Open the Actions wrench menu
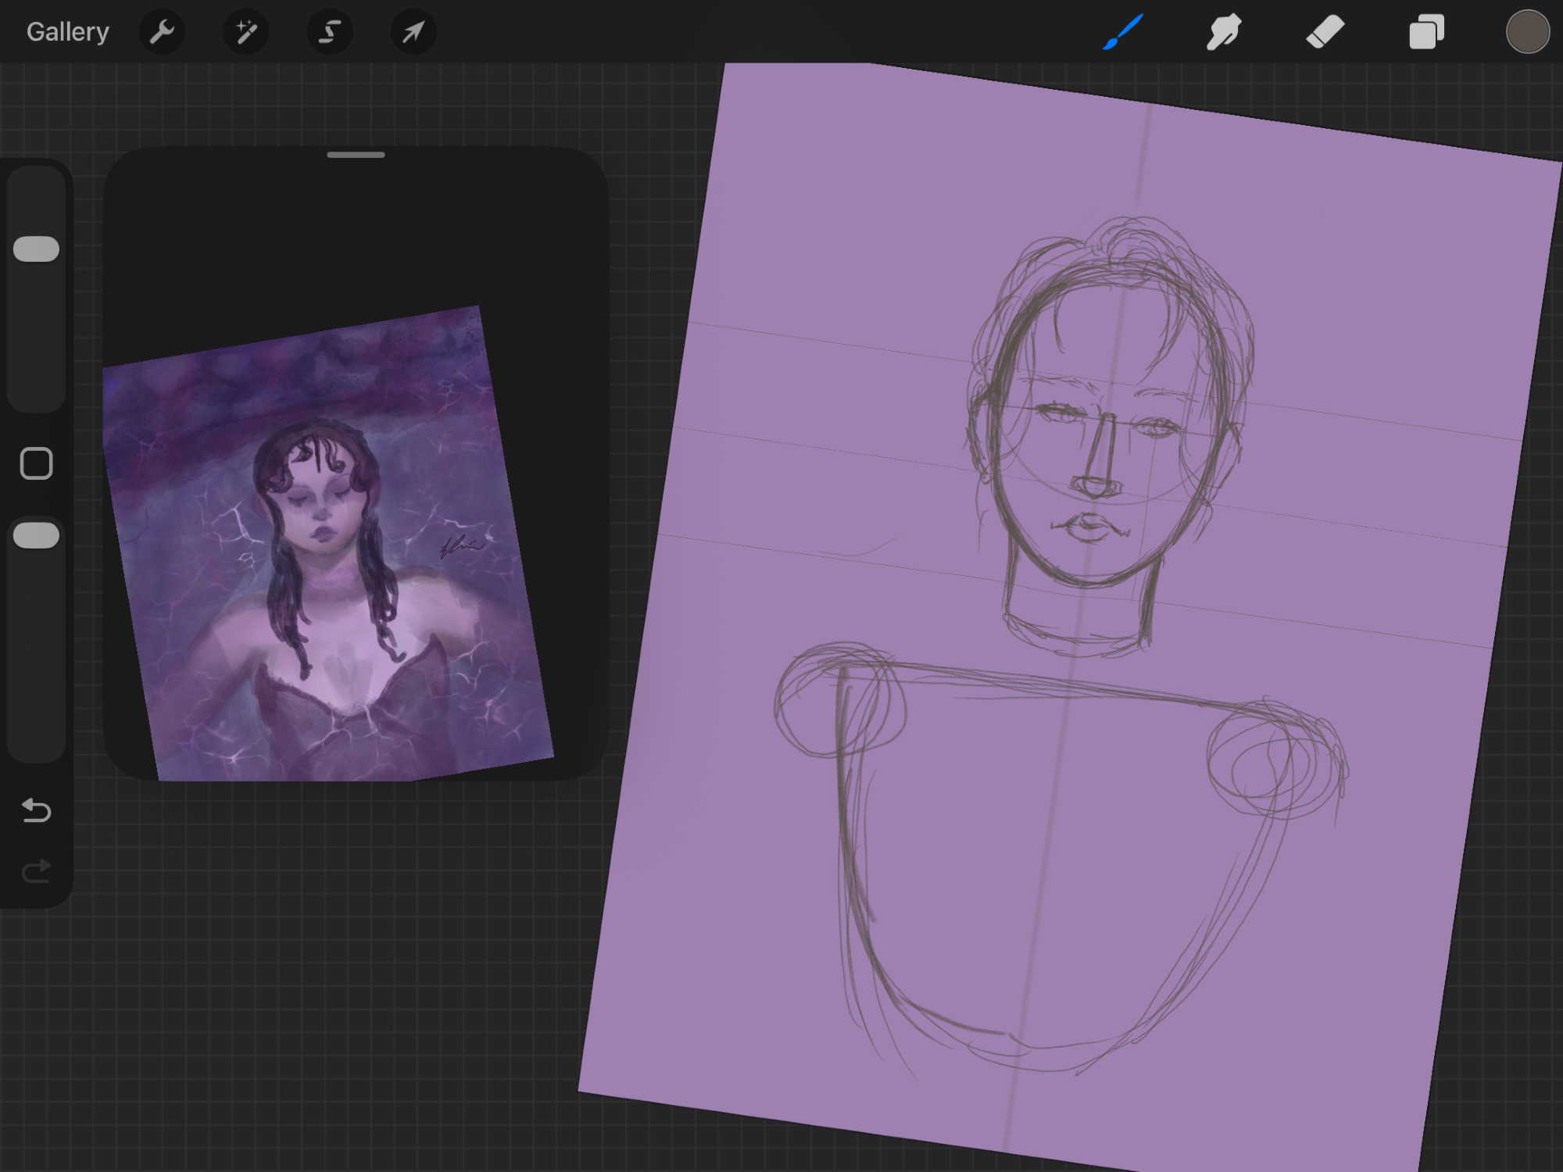This screenshot has height=1172, width=1563. (162, 32)
